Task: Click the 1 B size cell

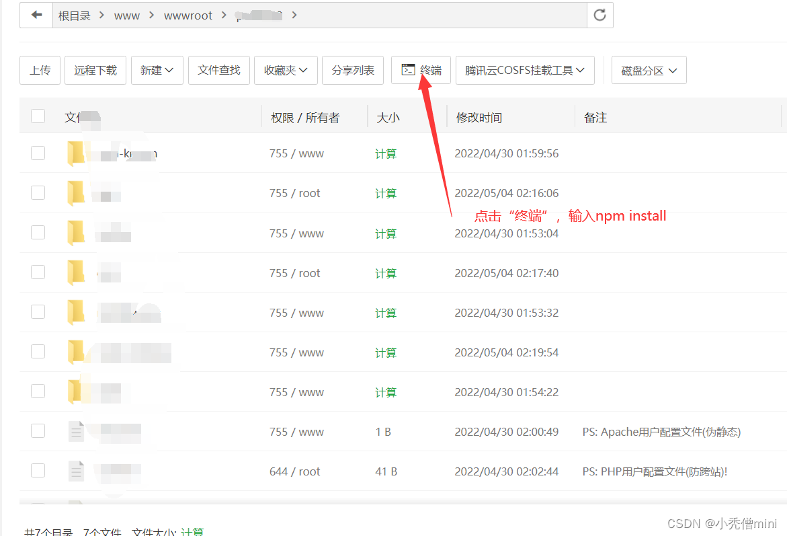Action: [x=383, y=432]
